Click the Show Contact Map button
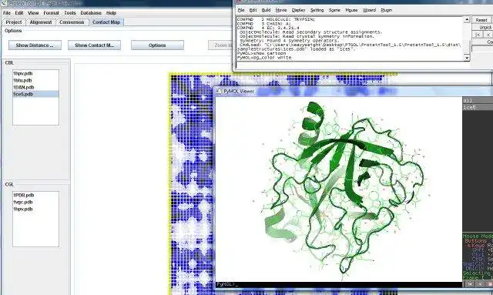The width and height of the screenshot is (493, 295). [x=94, y=45]
